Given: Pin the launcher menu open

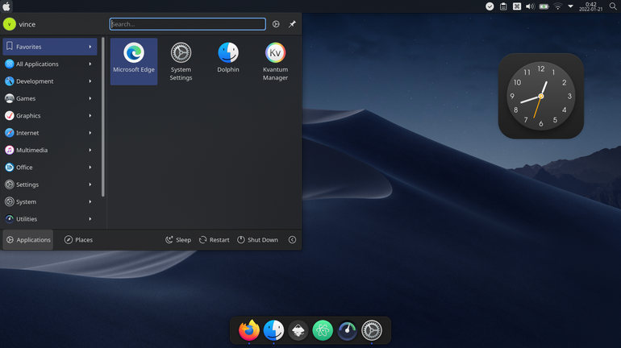Looking at the screenshot, I should 292,24.
